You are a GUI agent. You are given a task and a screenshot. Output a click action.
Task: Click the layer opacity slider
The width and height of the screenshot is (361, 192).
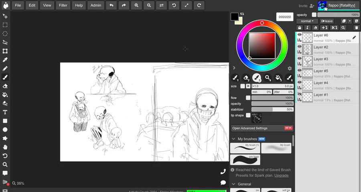coord(338,15)
